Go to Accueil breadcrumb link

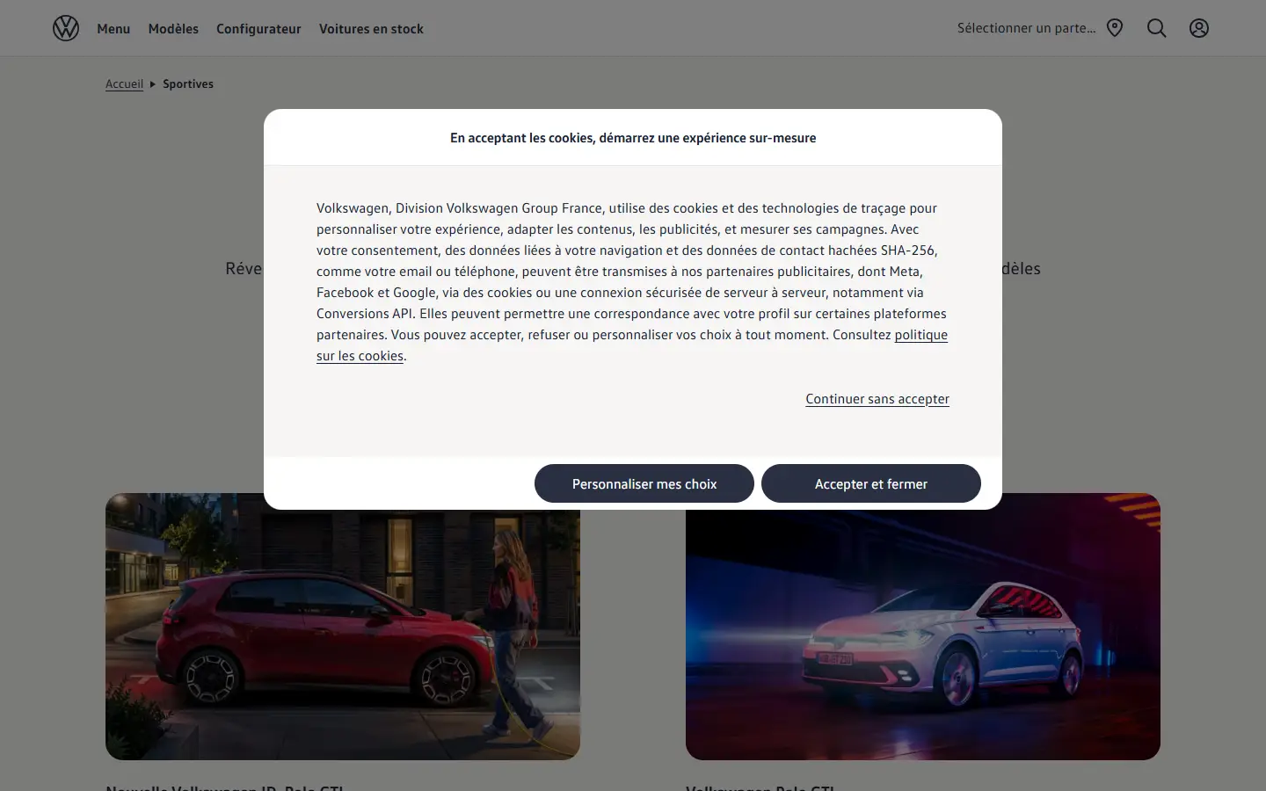[124, 84]
